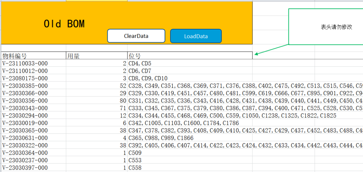The height and width of the screenshot is (172, 363).
Task: Select the 位号 cell starting with C334
Action: [x=190, y=115]
